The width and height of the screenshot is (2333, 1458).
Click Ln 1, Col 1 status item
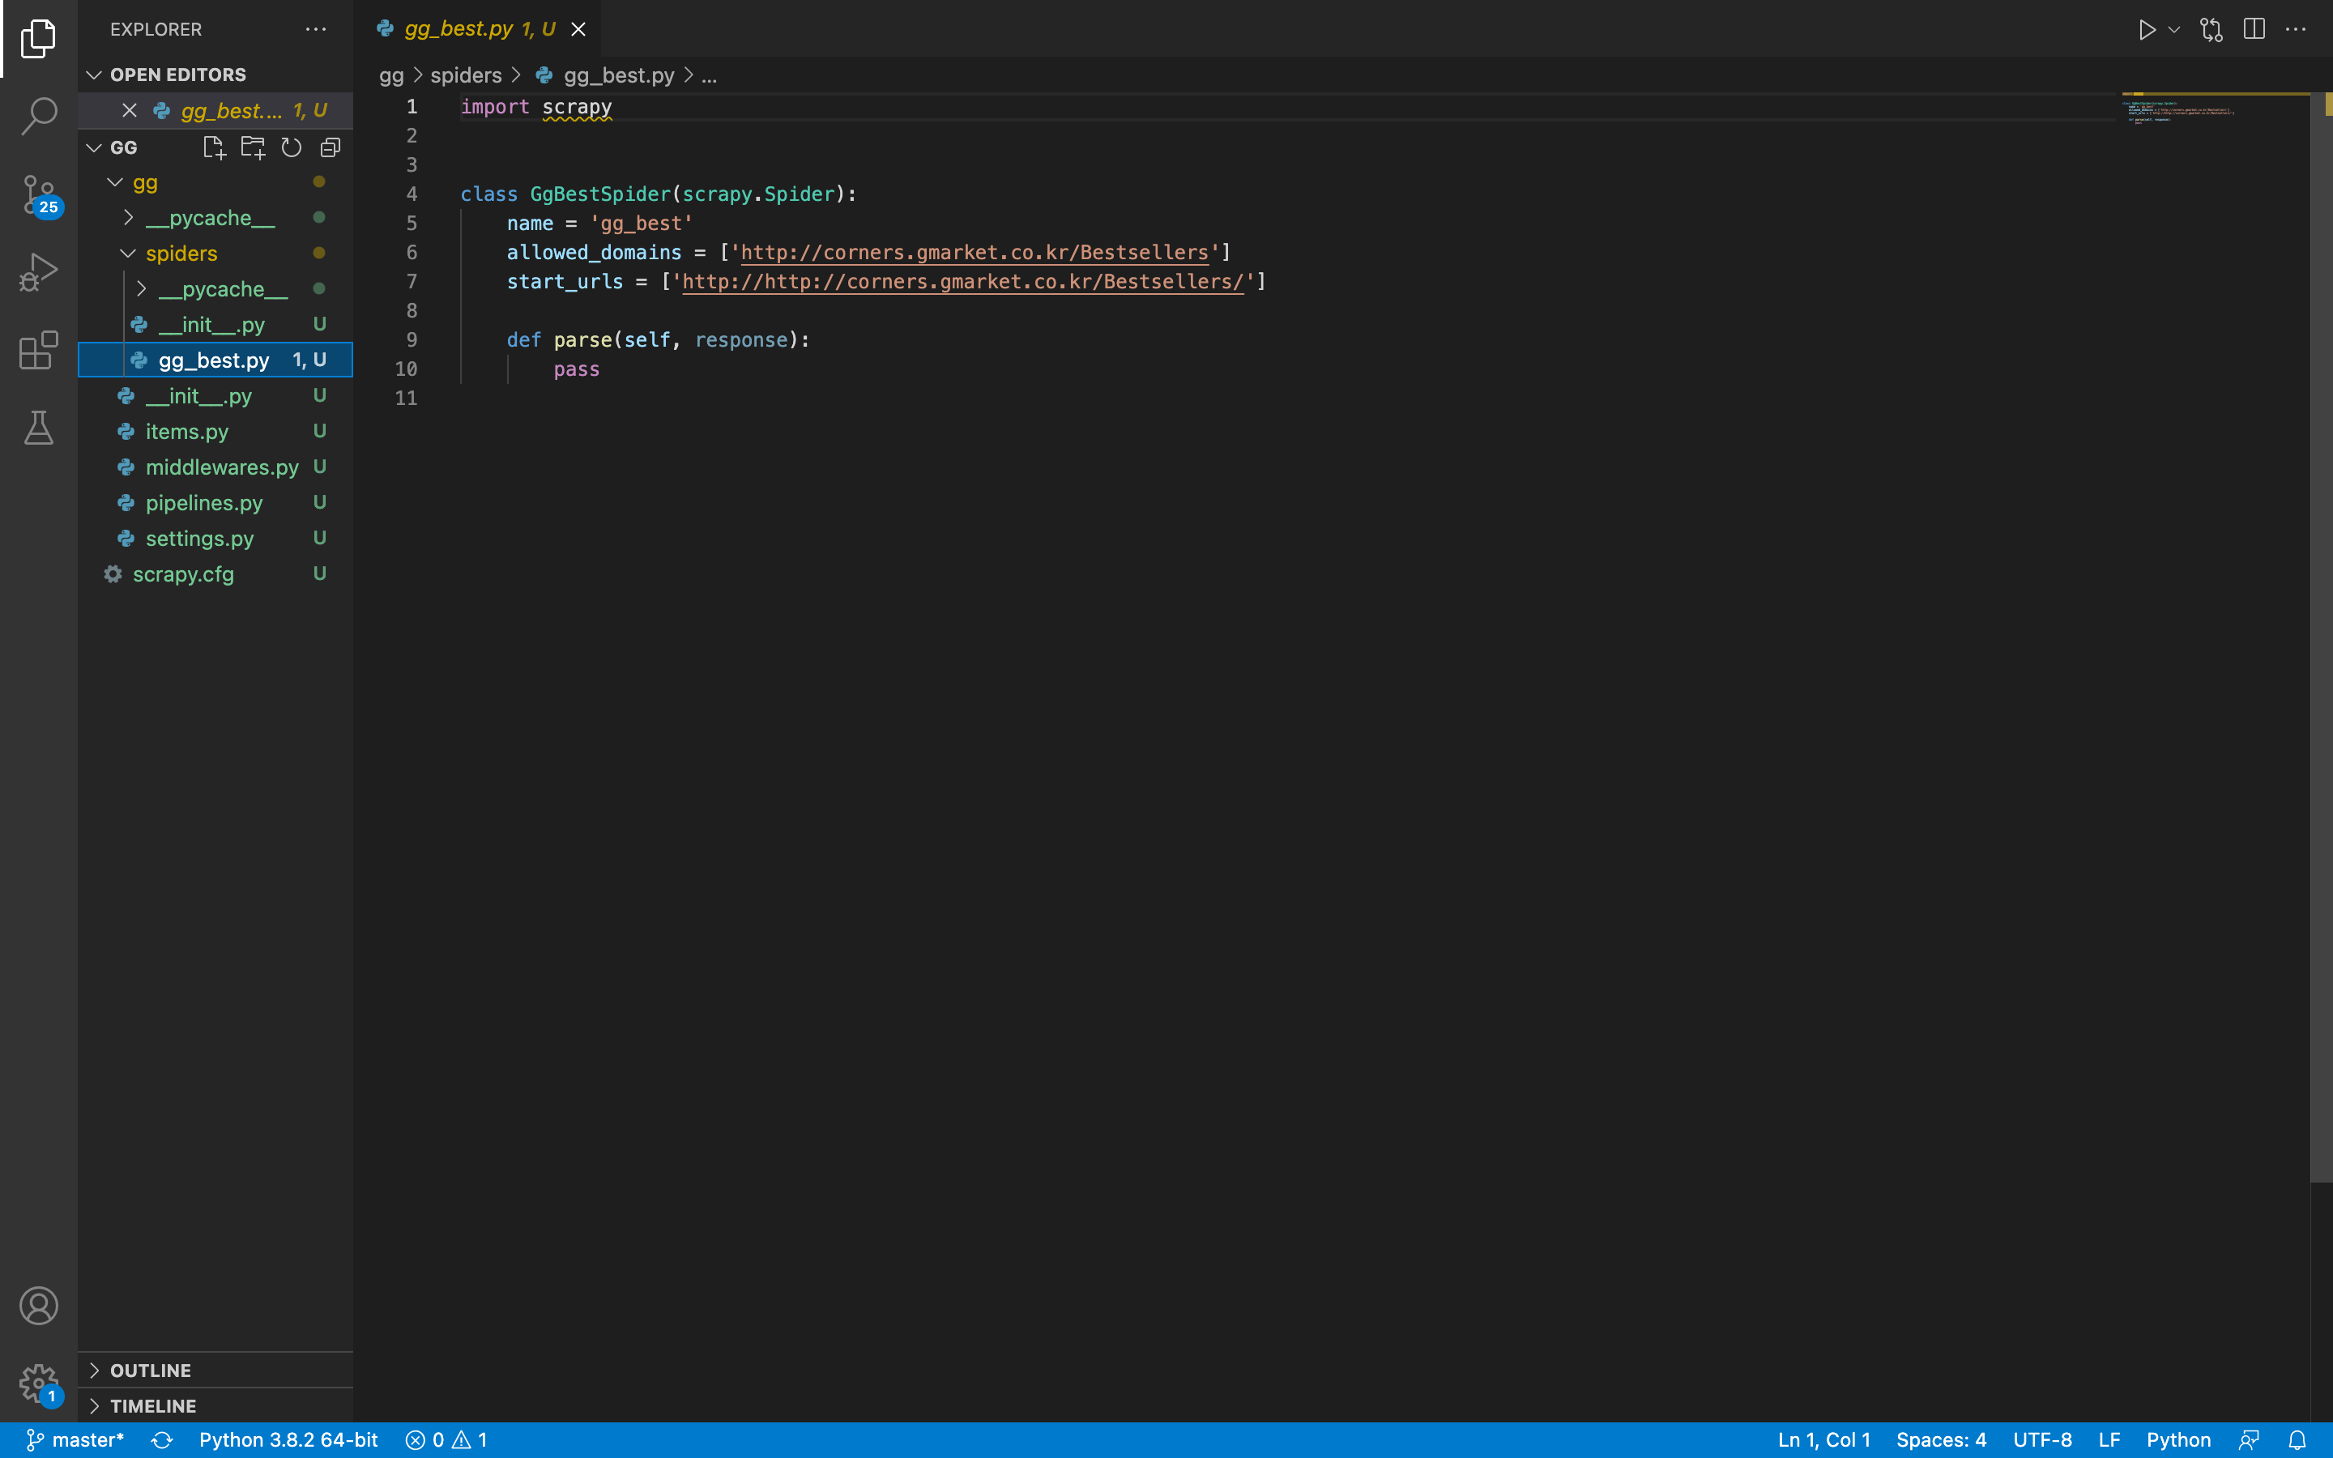coord(1824,1439)
